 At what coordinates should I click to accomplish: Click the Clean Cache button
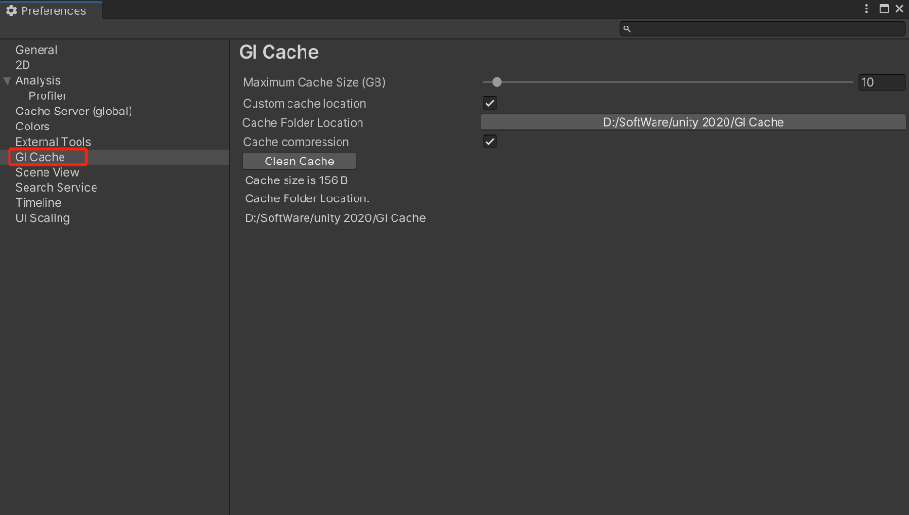point(299,161)
